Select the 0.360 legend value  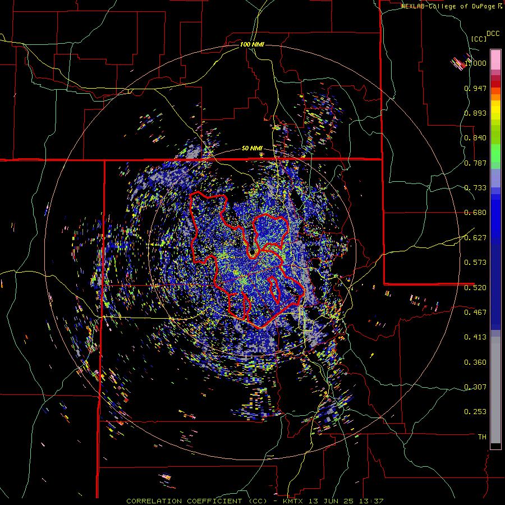(x=475, y=362)
